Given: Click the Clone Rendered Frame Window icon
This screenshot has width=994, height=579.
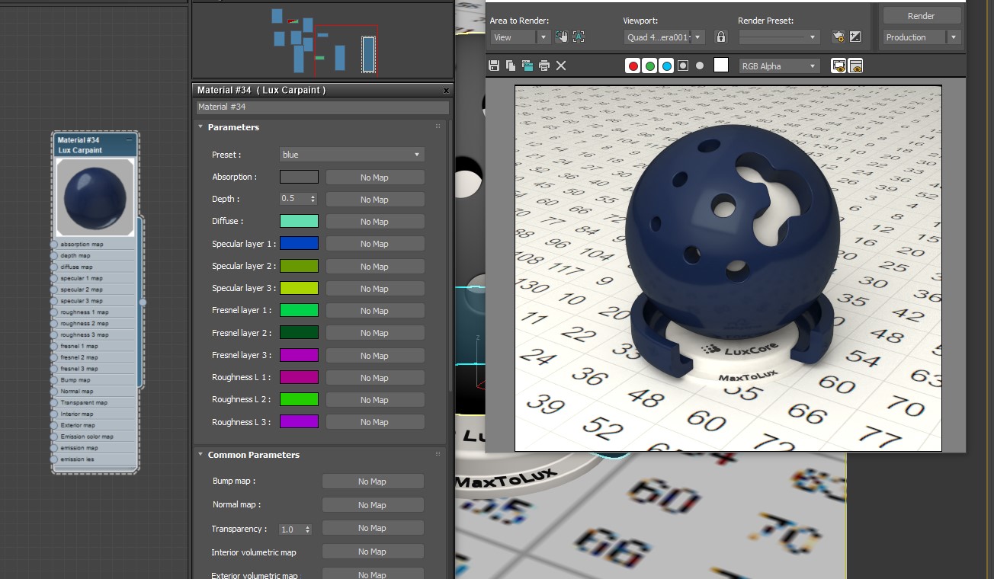Looking at the screenshot, I should [x=527, y=66].
